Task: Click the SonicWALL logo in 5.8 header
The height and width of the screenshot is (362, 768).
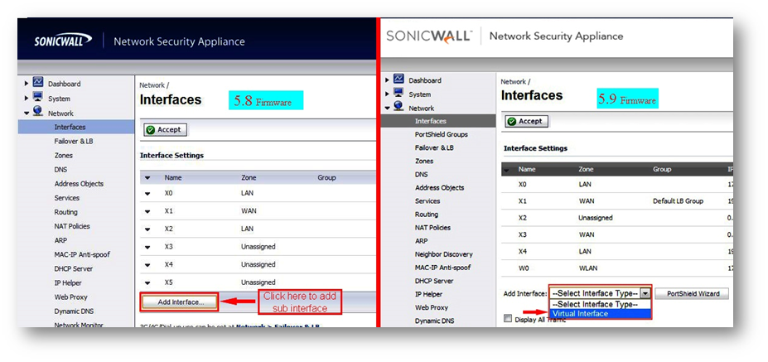Action: pyautogui.click(x=63, y=41)
